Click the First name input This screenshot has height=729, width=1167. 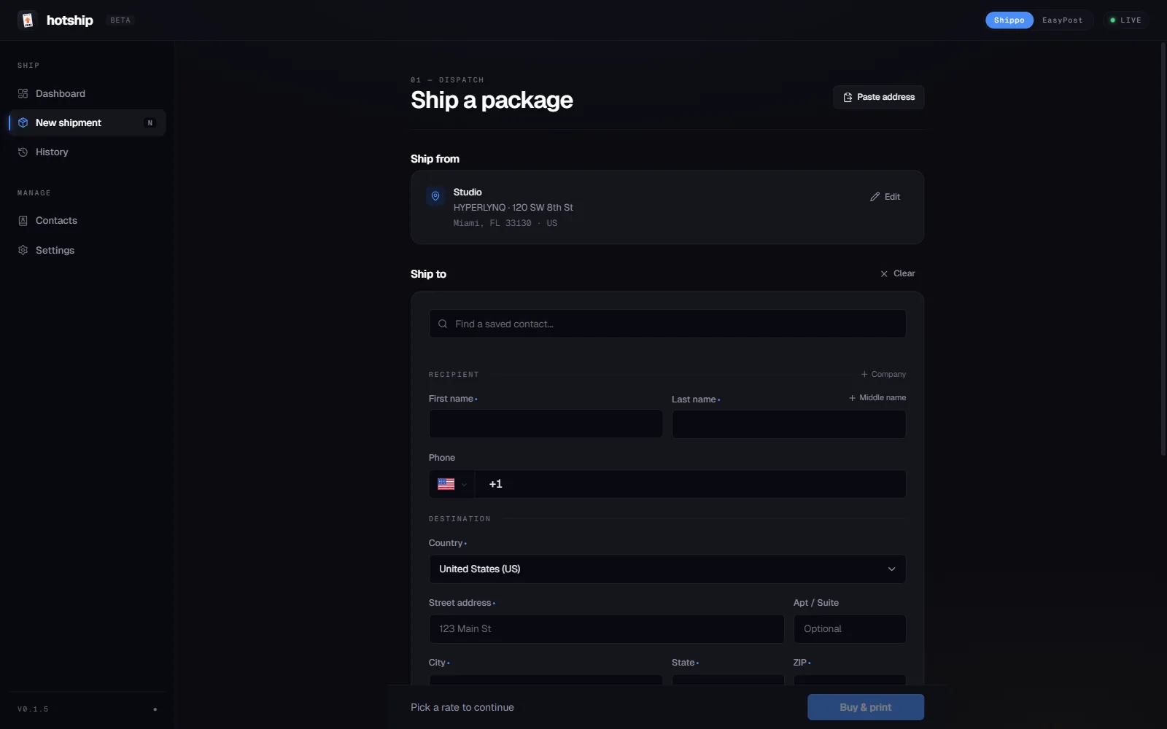pyautogui.click(x=546, y=424)
